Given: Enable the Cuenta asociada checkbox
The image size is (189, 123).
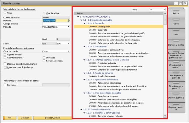Looking at the screenshot, I should (x=5, y=55).
